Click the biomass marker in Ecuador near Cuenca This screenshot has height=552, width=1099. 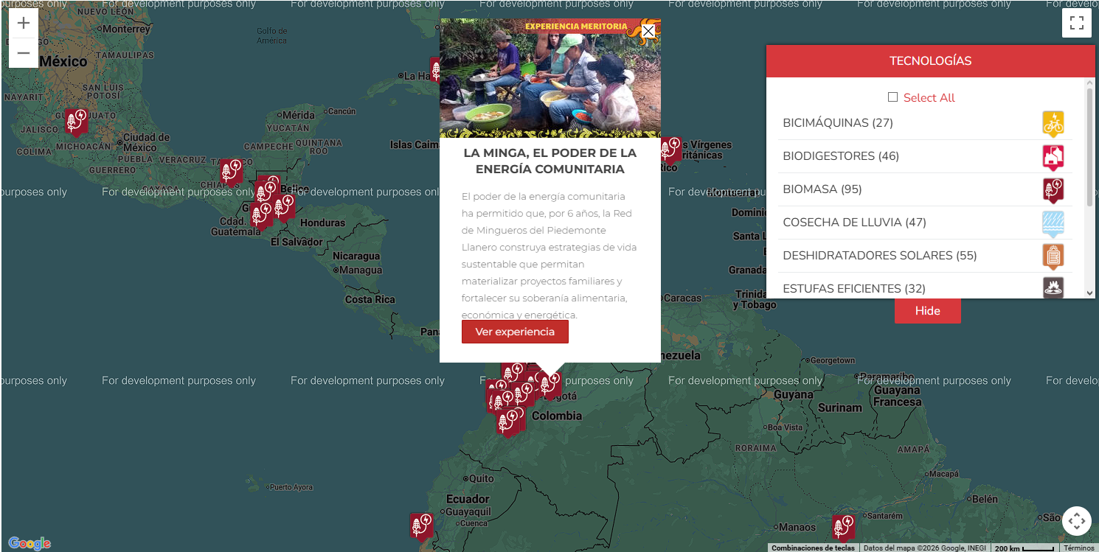(420, 525)
